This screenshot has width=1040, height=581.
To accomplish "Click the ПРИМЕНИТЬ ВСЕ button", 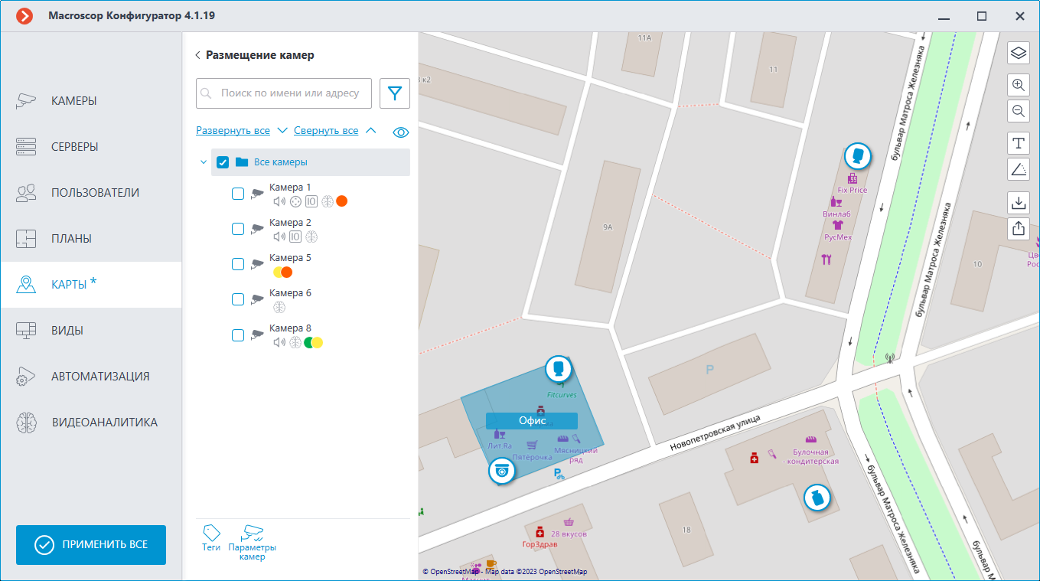I will [91, 545].
